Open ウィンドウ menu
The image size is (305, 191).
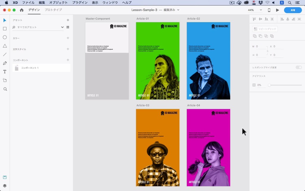(x=110, y=2)
